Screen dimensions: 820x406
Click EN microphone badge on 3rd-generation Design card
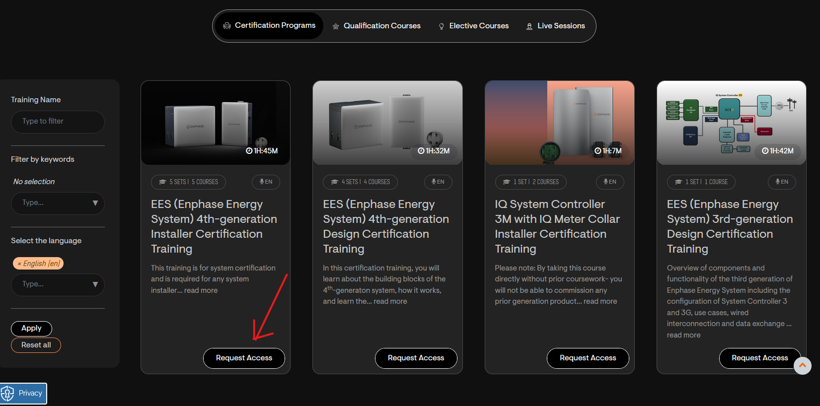(782, 182)
